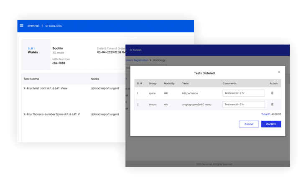The image size is (306, 184).
Task: Open the hamburger menu beside chennai
Action: [21, 26]
